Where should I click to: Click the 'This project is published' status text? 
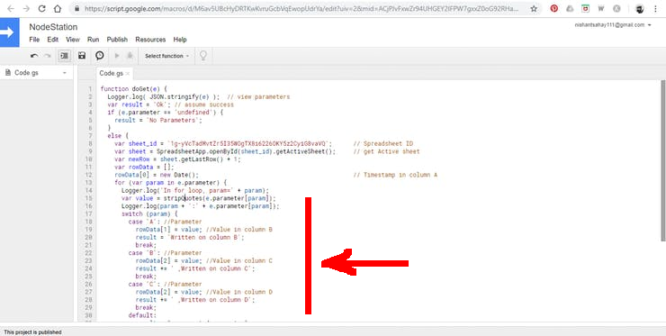[32, 332]
